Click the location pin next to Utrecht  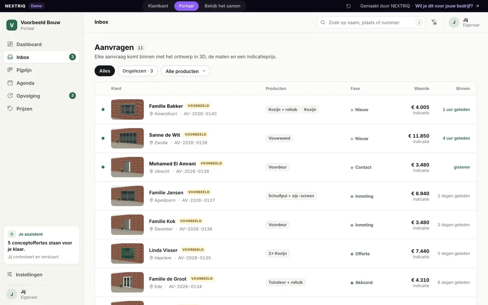pos(151,171)
